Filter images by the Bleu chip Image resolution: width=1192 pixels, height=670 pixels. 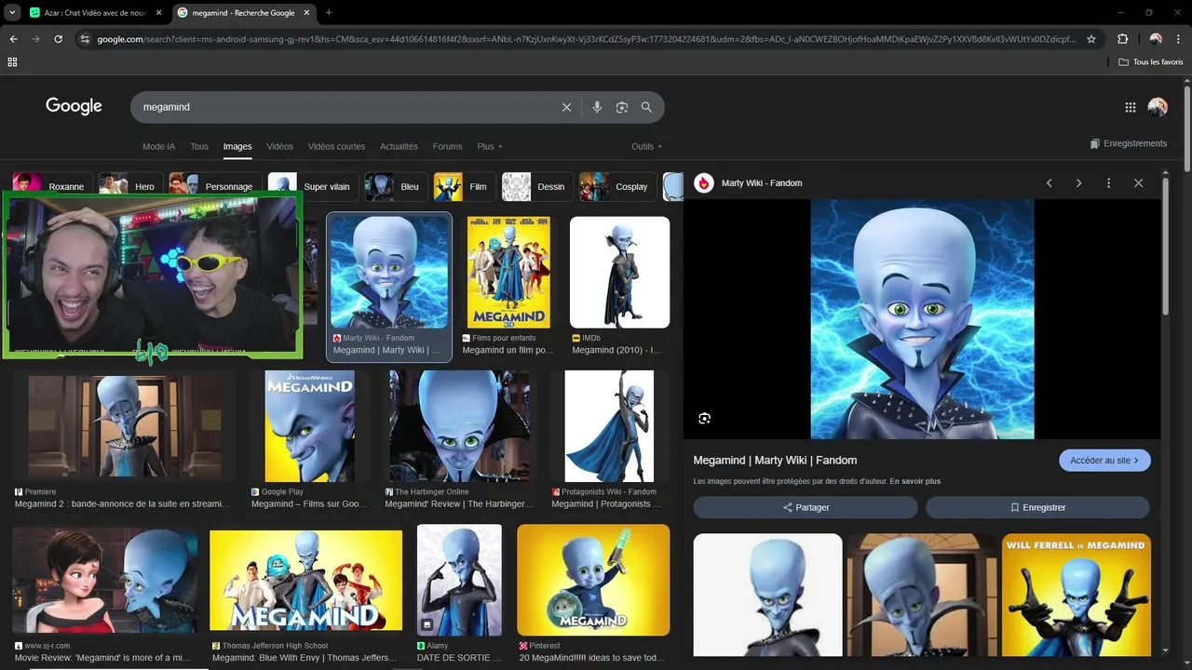coord(396,186)
